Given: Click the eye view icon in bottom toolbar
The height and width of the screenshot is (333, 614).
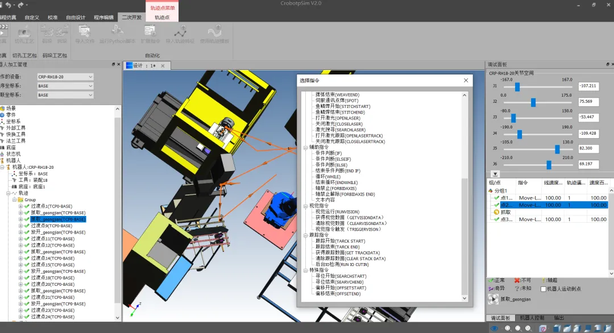Looking at the screenshot, I should click(493, 328).
